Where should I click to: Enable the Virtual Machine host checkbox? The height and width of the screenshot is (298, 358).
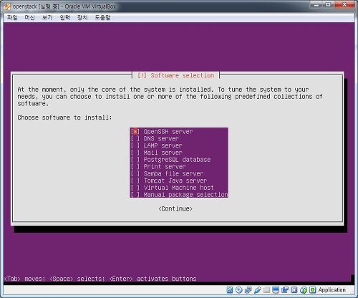tap(135, 188)
